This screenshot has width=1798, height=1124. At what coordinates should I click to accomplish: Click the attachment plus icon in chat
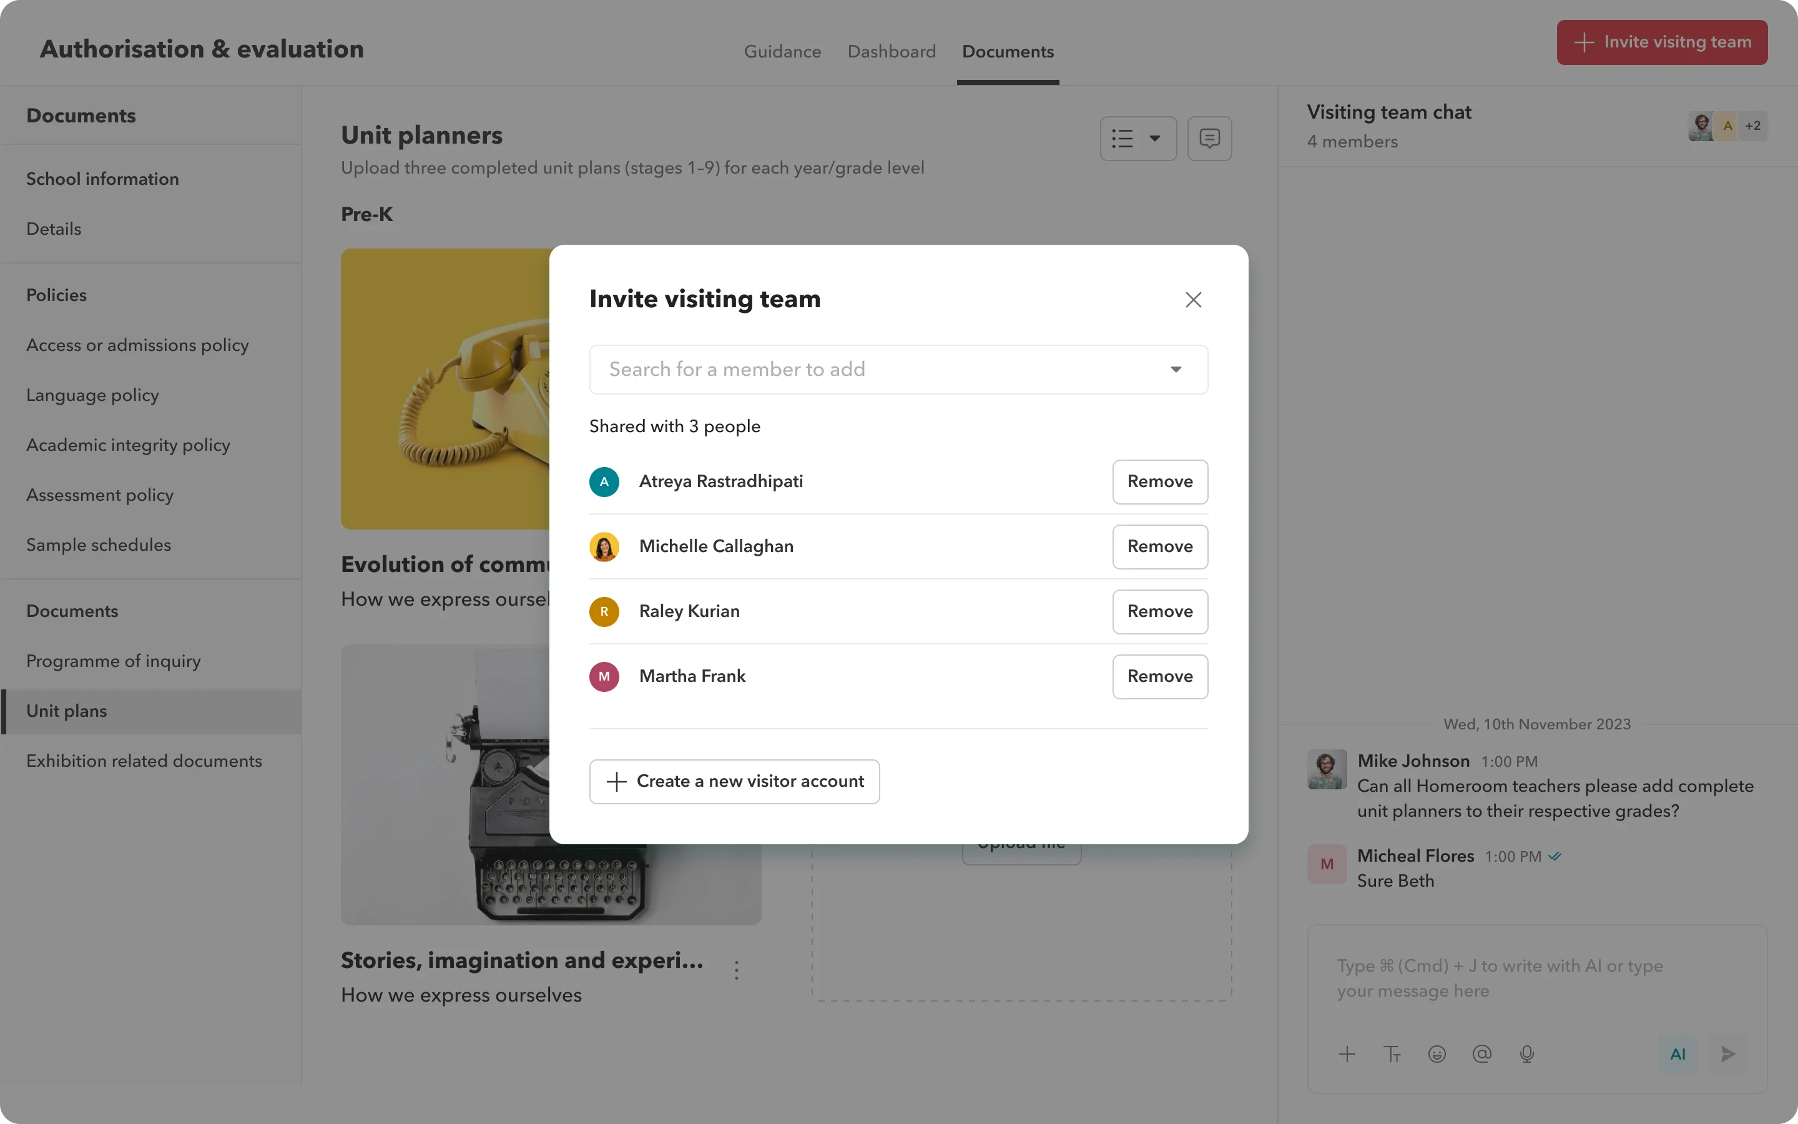pos(1347,1053)
